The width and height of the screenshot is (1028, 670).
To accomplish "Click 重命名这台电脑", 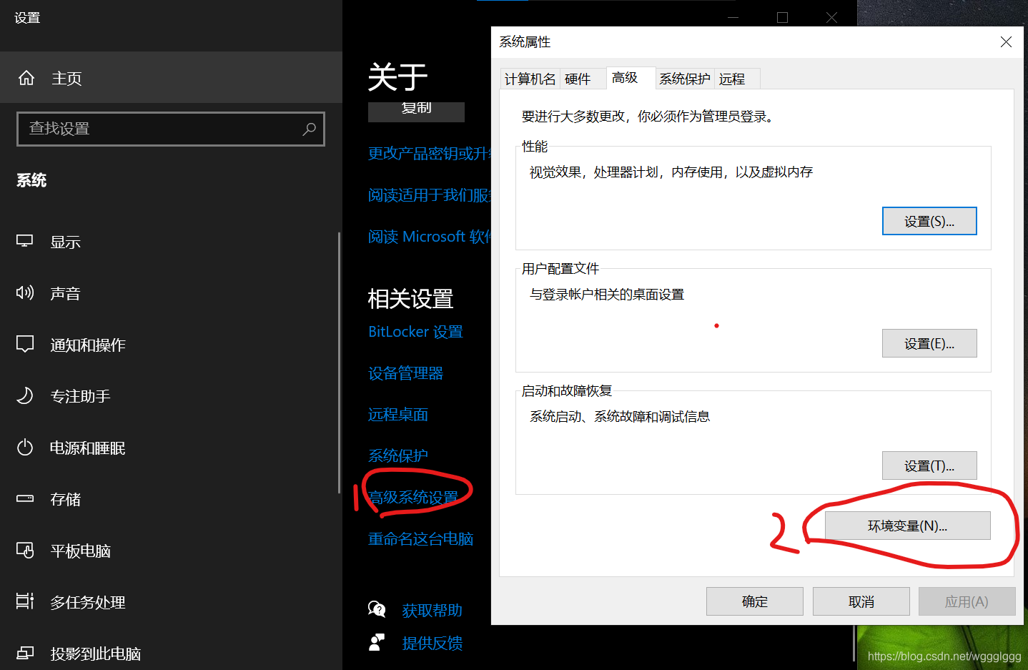I will [421, 538].
